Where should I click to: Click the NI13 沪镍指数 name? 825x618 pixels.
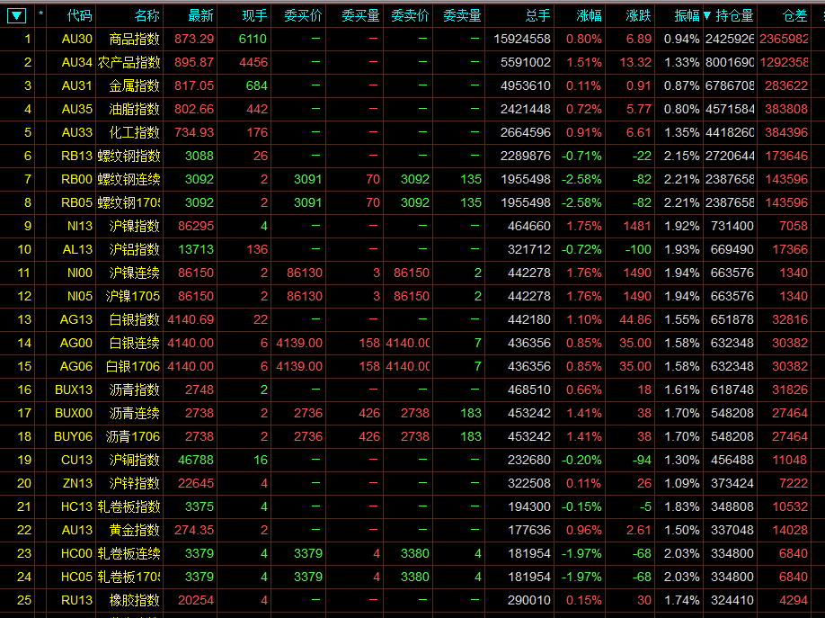pos(134,226)
